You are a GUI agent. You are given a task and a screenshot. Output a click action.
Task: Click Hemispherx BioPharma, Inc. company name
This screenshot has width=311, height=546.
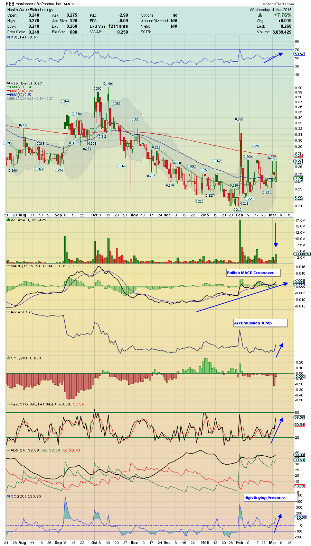point(39,4)
